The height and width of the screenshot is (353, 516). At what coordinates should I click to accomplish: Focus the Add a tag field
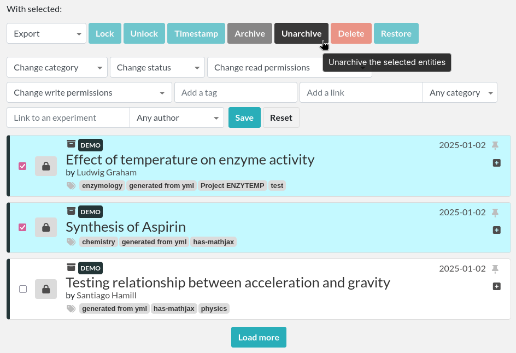[236, 93]
